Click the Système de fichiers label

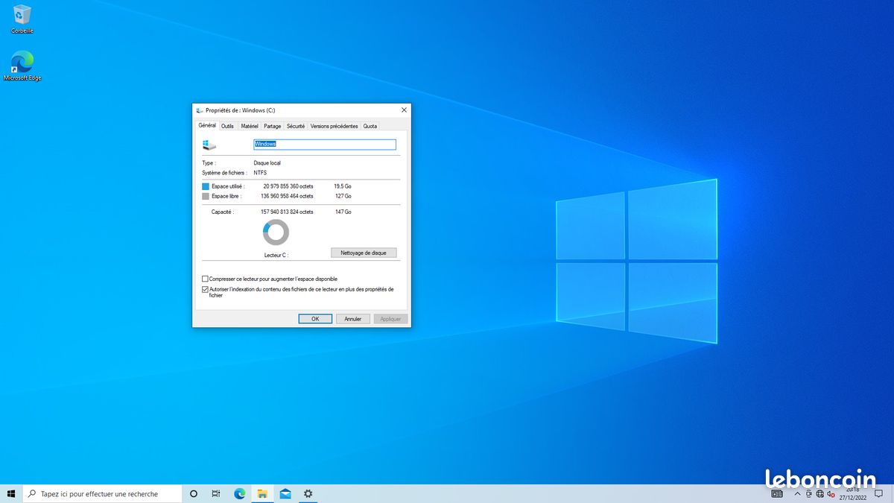223,173
